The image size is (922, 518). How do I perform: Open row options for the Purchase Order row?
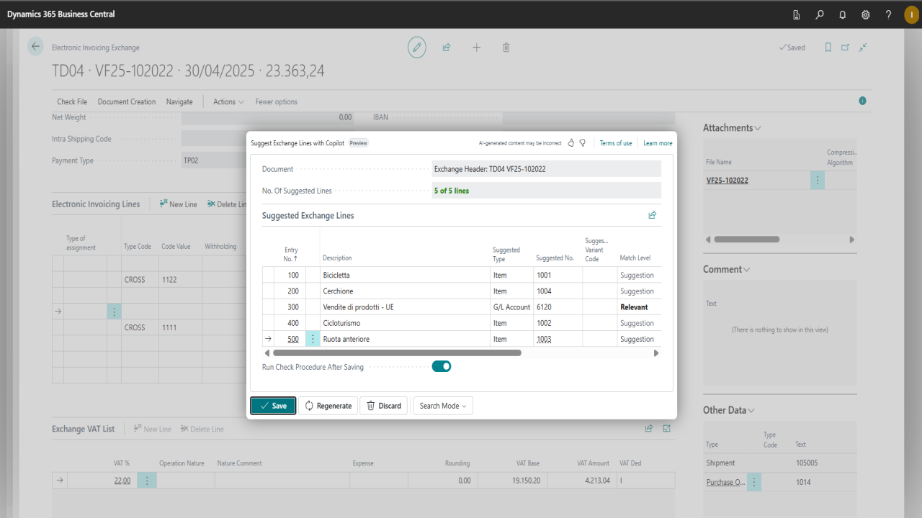(754, 482)
